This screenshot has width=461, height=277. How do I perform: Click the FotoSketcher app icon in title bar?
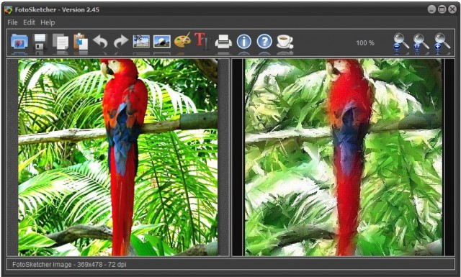[x=9, y=9]
